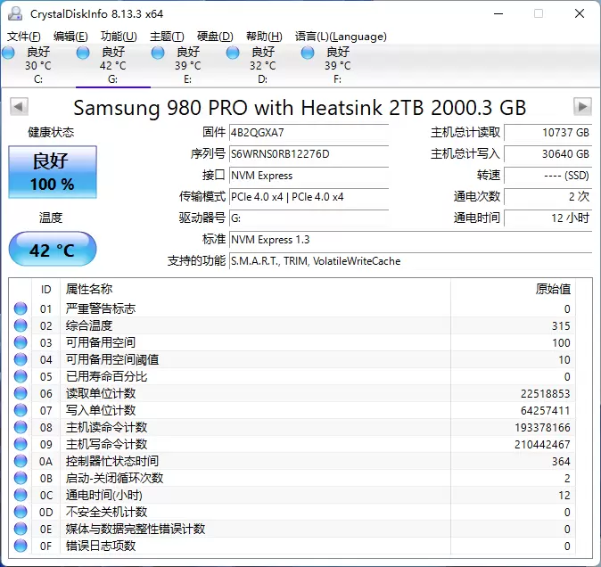Screen dimensions: 601x567
Task: Click the 良好 100% health status button
Action: [x=53, y=172]
